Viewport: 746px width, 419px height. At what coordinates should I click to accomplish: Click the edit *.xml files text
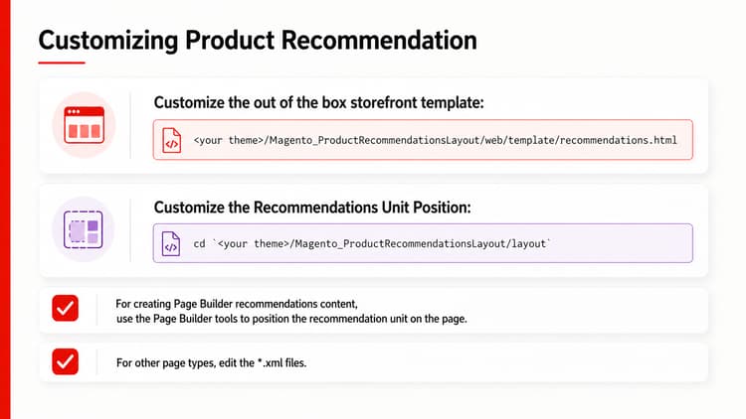tap(211, 363)
